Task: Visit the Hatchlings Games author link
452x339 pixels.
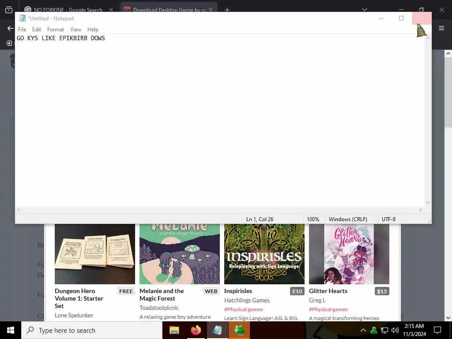Action: [x=247, y=300]
